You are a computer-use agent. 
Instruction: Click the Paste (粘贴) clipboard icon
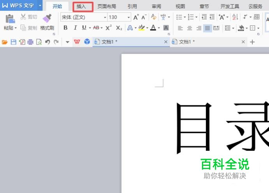point(10,19)
